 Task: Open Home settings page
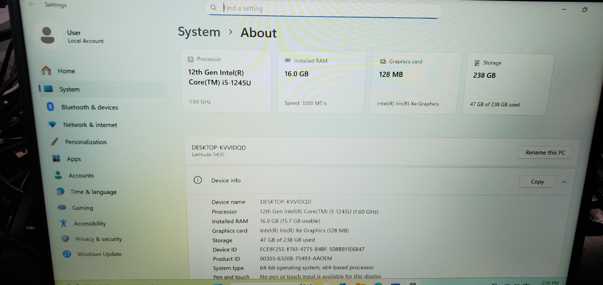66,71
